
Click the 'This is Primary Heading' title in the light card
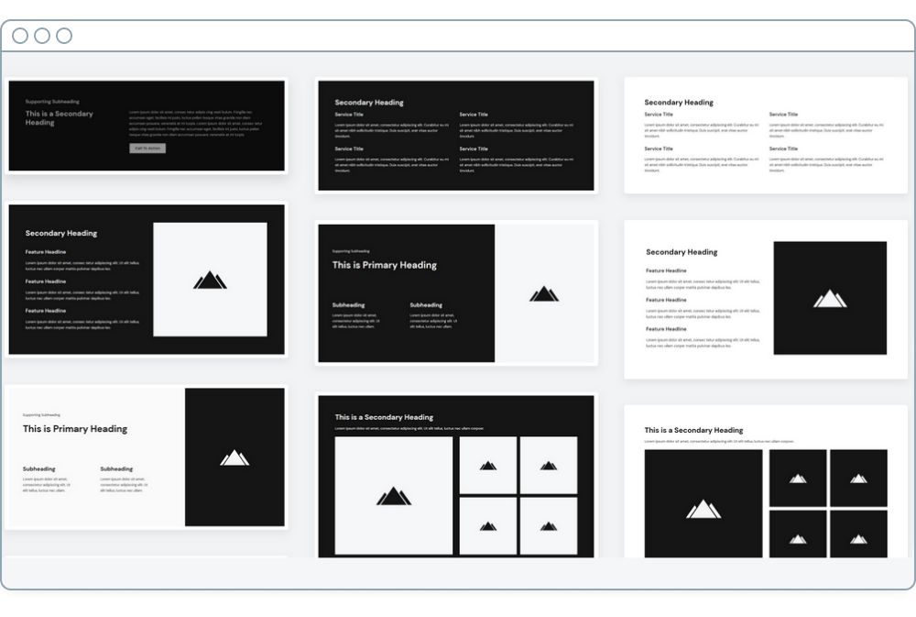click(x=75, y=429)
